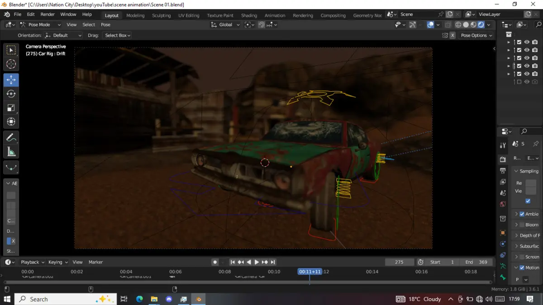Click the current frame field showing 275
This screenshot has width=543, height=305.
coord(399,262)
